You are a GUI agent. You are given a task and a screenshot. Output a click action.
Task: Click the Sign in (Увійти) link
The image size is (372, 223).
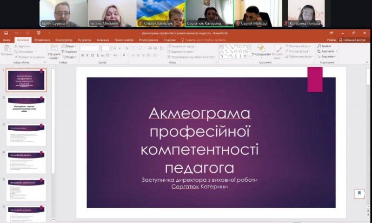click(x=331, y=40)
